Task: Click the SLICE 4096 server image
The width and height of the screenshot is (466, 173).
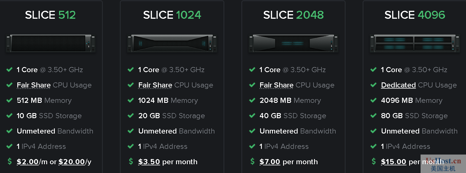Action: pyautogui.click(x=415, y=43)
